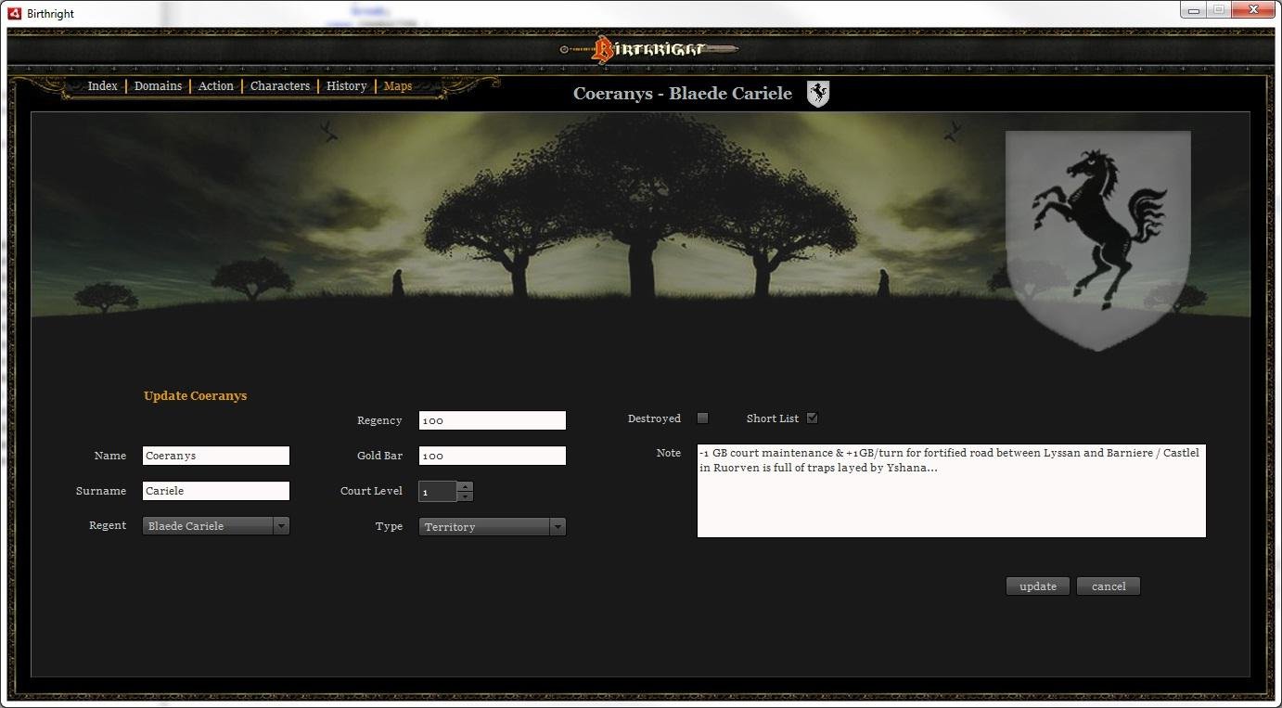Open the History menu item
Screen dimensions: 1282x708
tap(346, 85)
